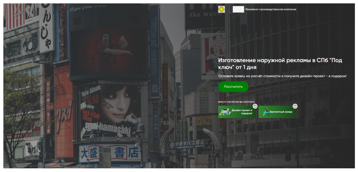Click lock icon on Дизайн-проект card
This screenshot has width=358, height=172.
[255, 106]
